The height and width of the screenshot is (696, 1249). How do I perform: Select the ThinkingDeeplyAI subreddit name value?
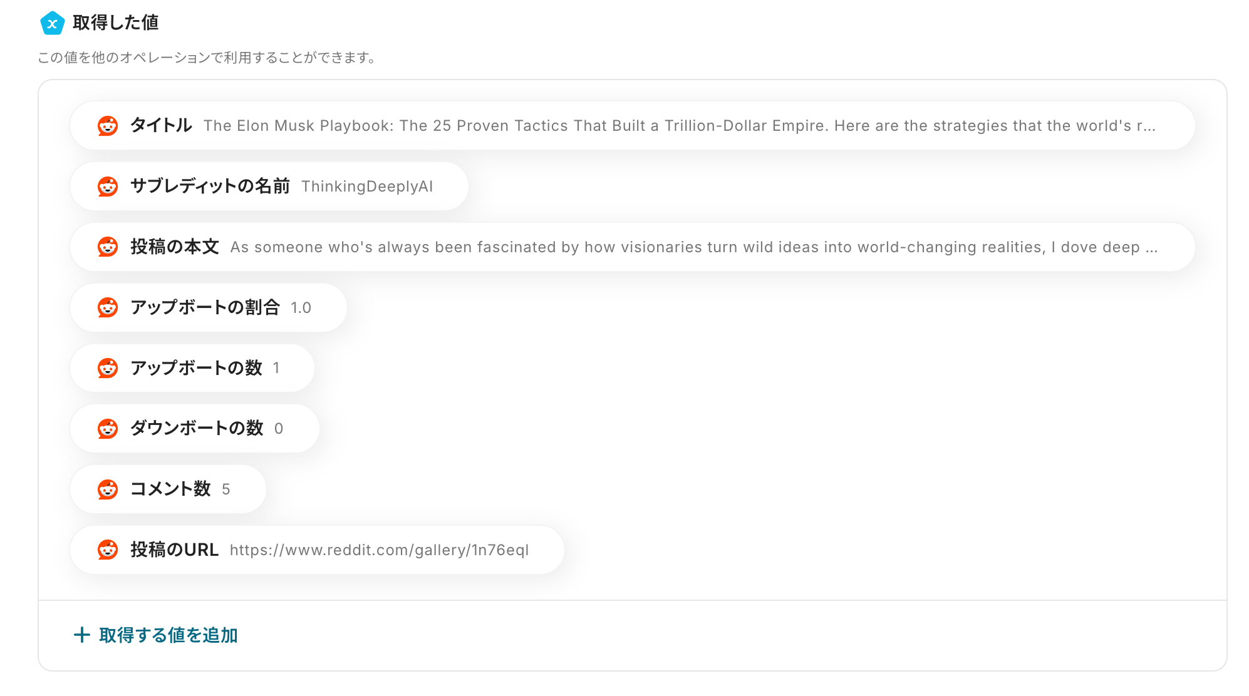click(x=367, y=187)
